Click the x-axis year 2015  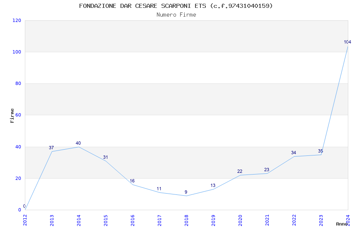(x=106, y=220)
